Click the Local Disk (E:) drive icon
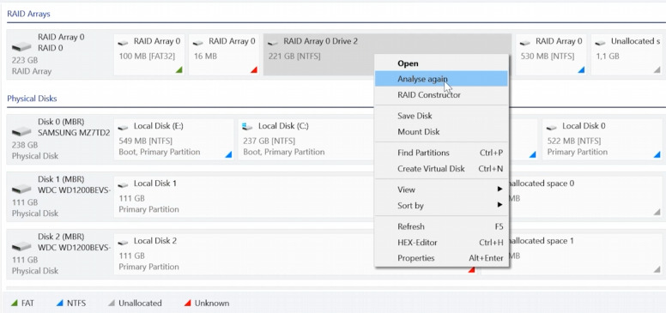Image resolution: width=666 pixels, height=313 pixels. coord(124,127)
